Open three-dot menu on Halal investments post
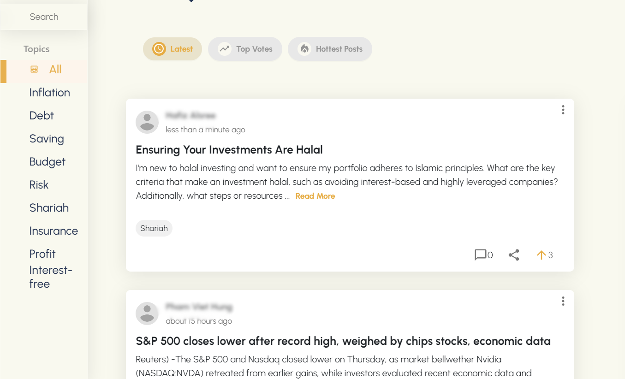Screen dimensions: 625x379 563,110
